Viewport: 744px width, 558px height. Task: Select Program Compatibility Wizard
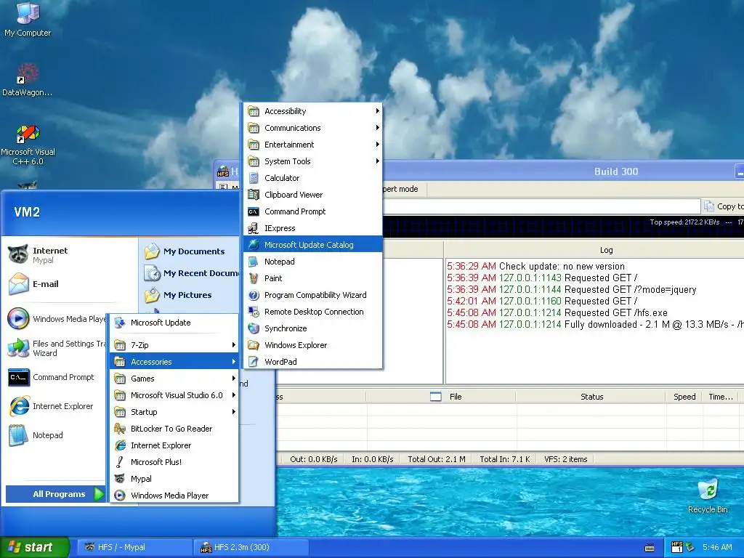pos(313,295)
